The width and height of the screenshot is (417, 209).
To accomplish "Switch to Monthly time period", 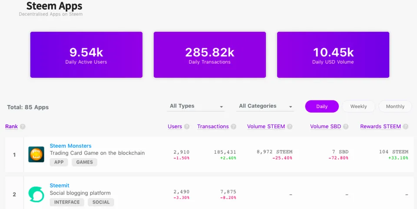I will click(395, 106).
